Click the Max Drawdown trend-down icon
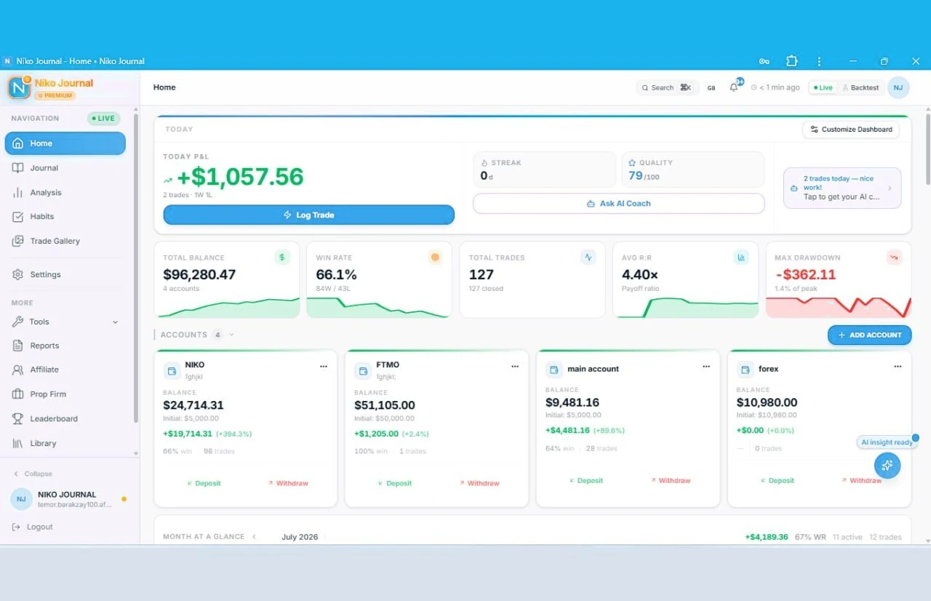The width and height of the screenshot is (931, 601). pyautogui.click(x=894, y=257)
